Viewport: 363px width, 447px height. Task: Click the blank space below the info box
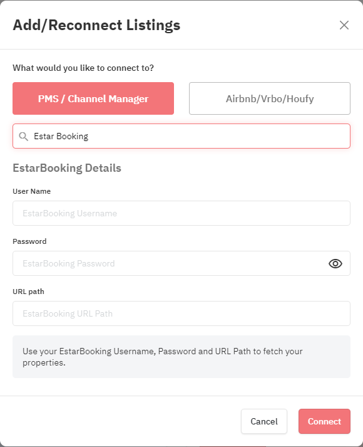(181, 387)
